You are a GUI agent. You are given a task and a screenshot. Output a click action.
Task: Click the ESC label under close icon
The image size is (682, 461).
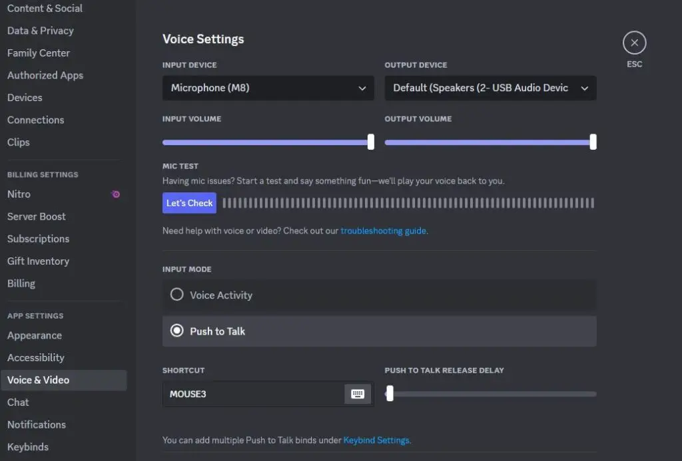(x=634, y=64)
